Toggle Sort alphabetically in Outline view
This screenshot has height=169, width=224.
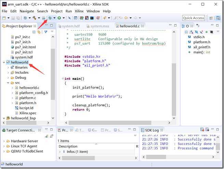tap(191, 32)
